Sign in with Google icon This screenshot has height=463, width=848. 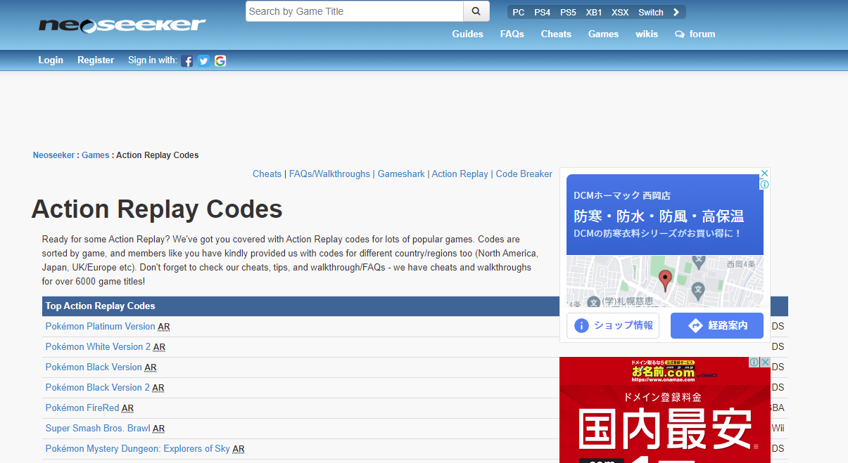pos(220,61)
